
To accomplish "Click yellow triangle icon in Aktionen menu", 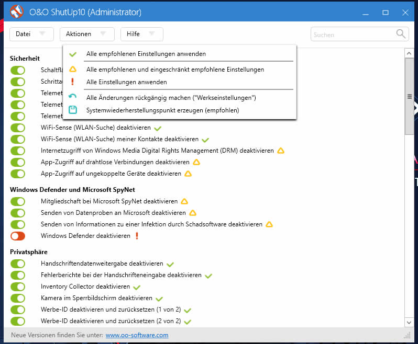I will pos(72,69).
